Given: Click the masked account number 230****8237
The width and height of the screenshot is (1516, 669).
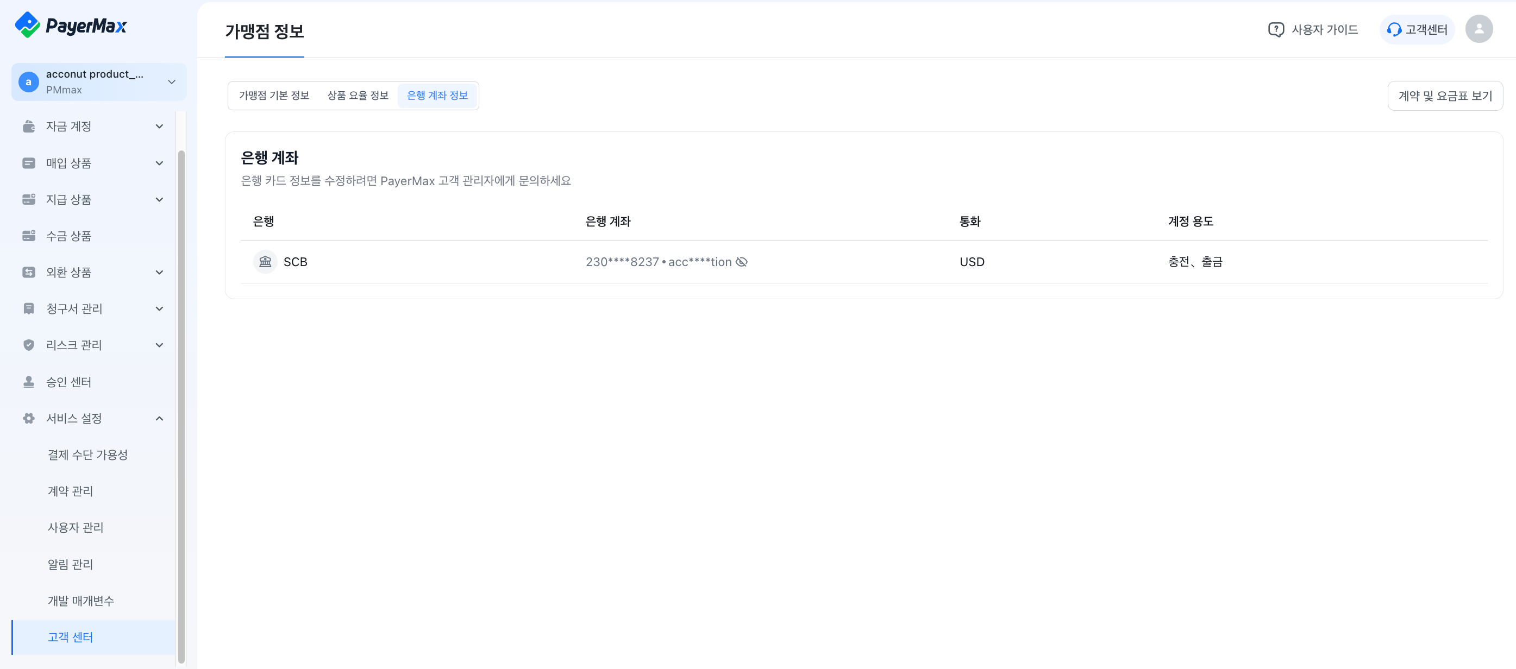Looking at the screenshot, I should pos(622,262).
